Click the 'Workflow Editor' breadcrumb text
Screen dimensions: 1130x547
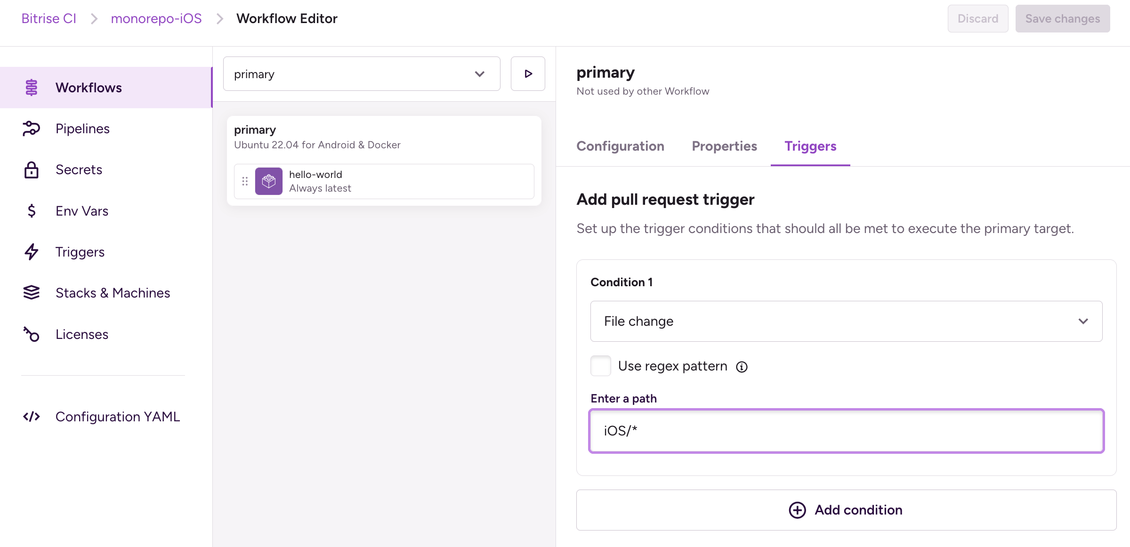click(x=287, y=19)
